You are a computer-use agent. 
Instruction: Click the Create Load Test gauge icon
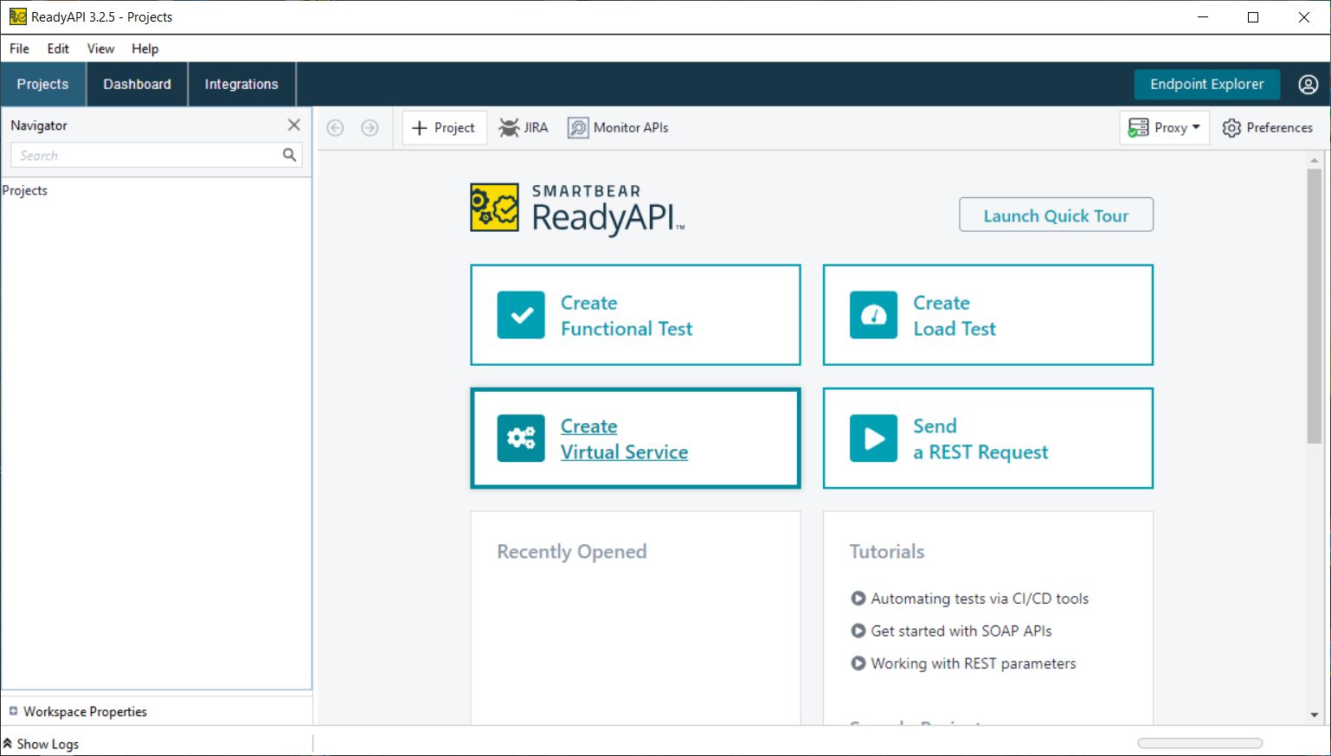(872, 315)
